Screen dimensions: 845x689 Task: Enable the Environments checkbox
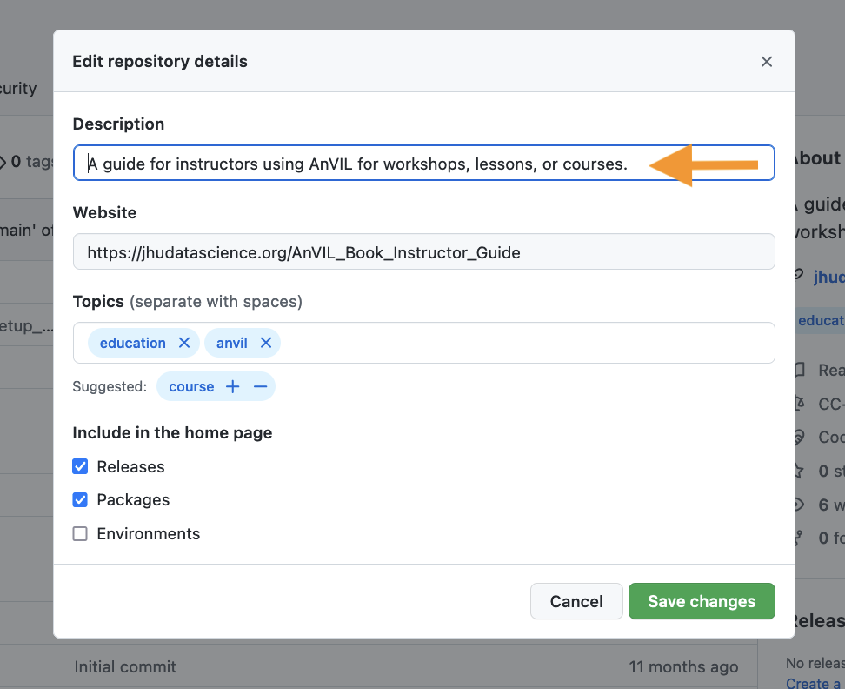pos(80,534)
